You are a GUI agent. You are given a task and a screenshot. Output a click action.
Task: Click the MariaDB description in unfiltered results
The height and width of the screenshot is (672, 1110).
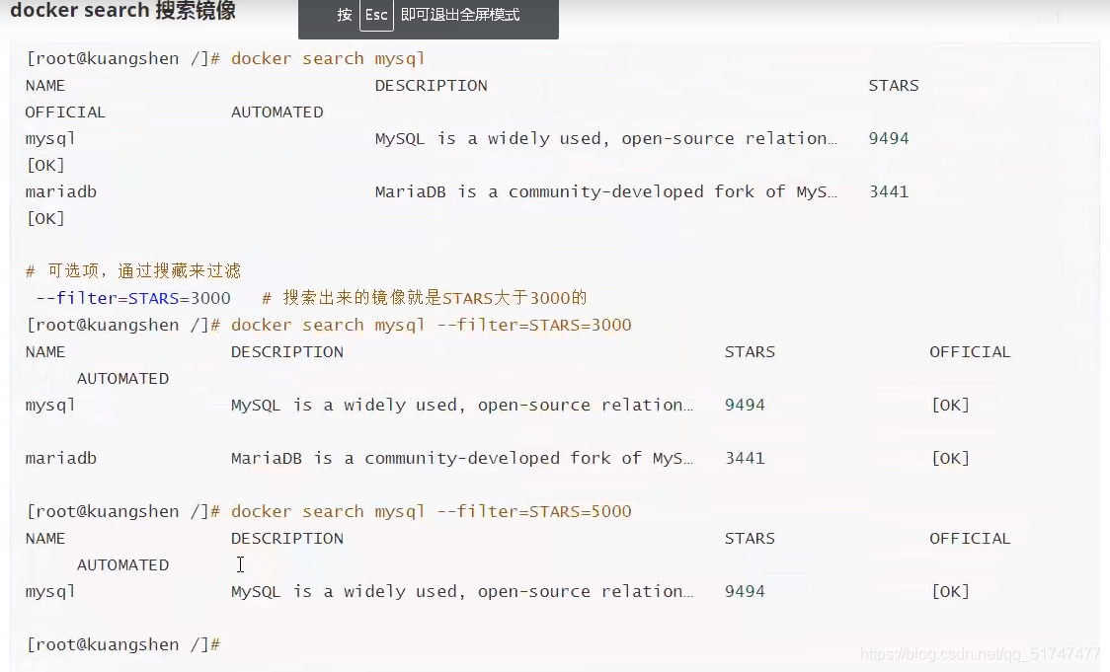coord(606,191)
